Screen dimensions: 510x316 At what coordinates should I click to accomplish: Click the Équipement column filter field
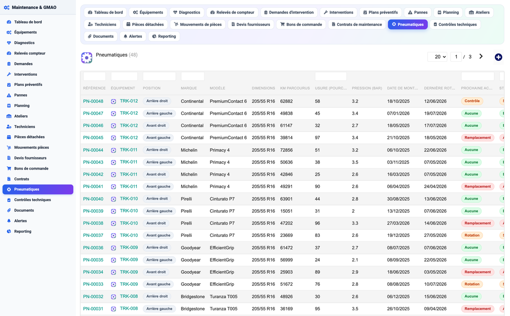point(124,76)
